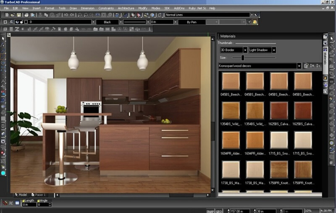Adjust the thumbnail Size slider handle
The width and height of the screenshot is (336, 213).
click(243, 58)
